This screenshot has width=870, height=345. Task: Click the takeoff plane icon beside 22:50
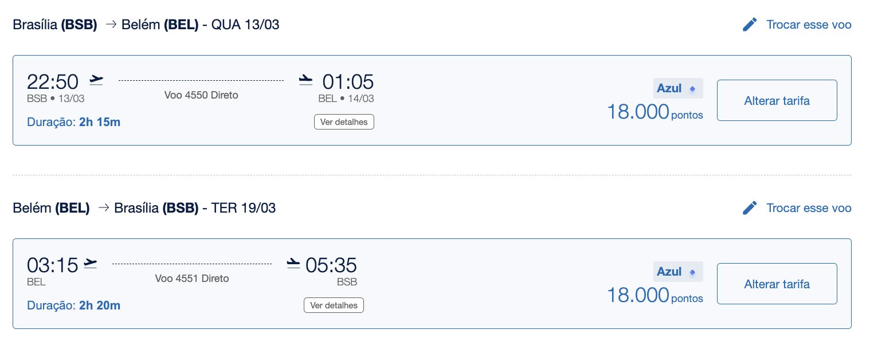click(96, 80)
